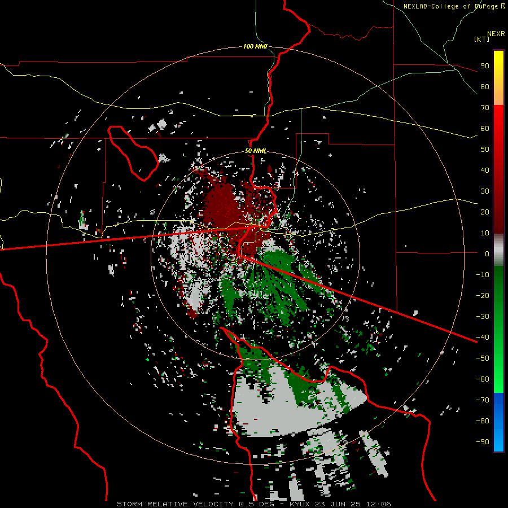This screenshot has width=508, height=508.
Task: Click the positive 20 knot scale label
Action: coord(485,212)
